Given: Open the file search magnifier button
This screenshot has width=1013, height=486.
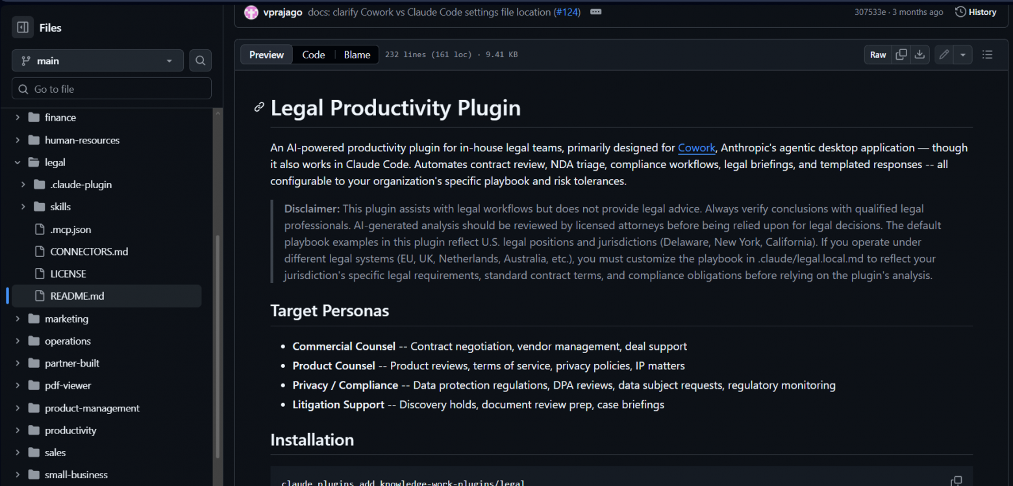Looking at the screenshot, I should point(201,60).
